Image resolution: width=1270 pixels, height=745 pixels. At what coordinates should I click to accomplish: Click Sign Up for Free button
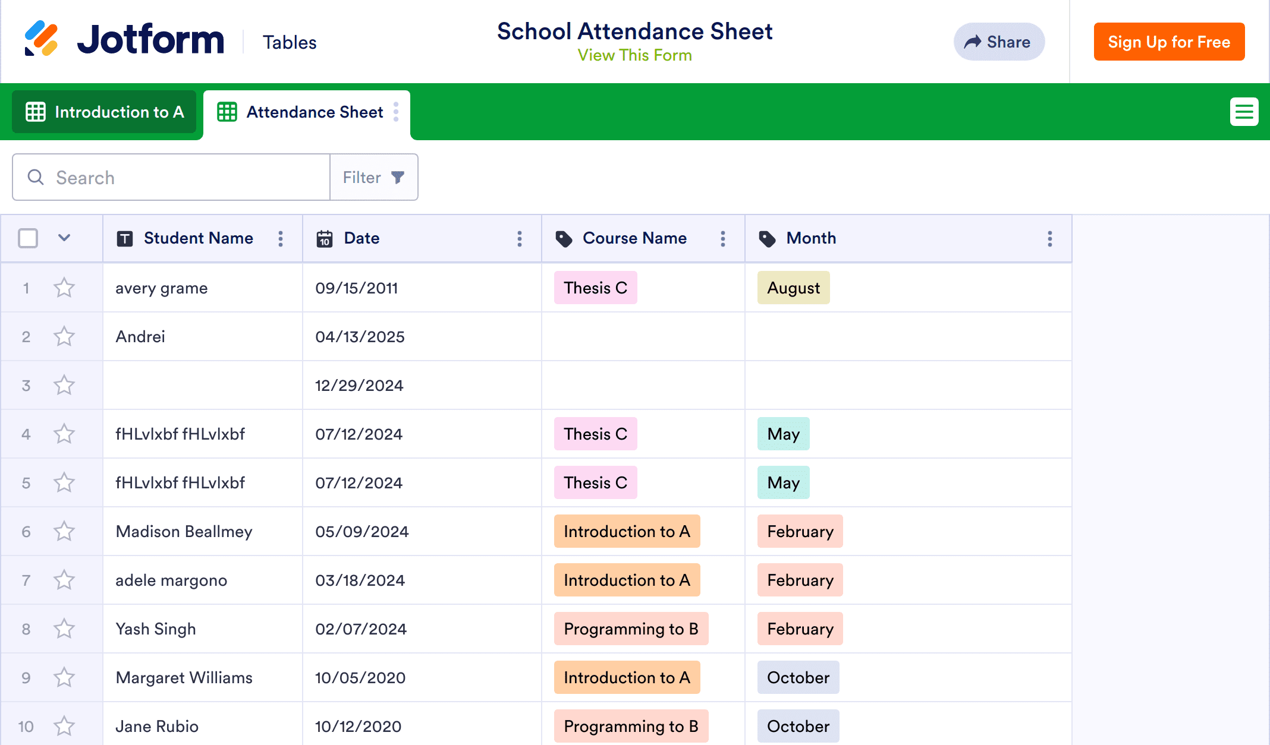tap(1169, 42)
